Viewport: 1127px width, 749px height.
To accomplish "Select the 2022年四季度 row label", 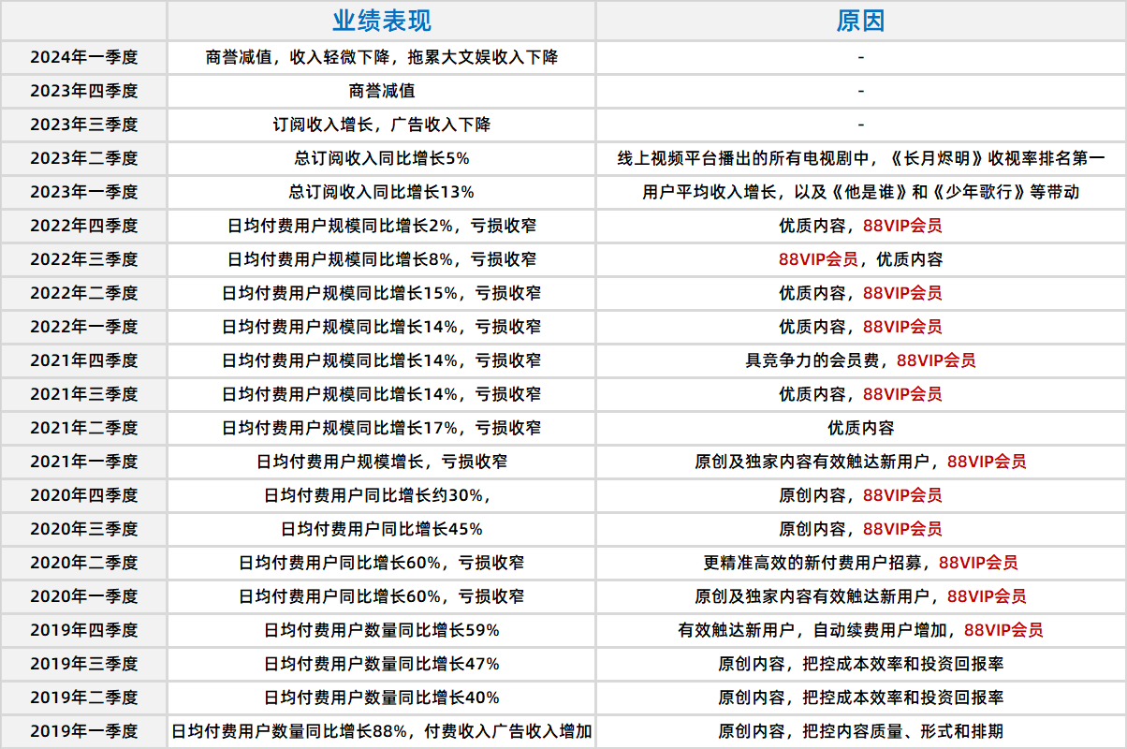I will click(84, 226).
